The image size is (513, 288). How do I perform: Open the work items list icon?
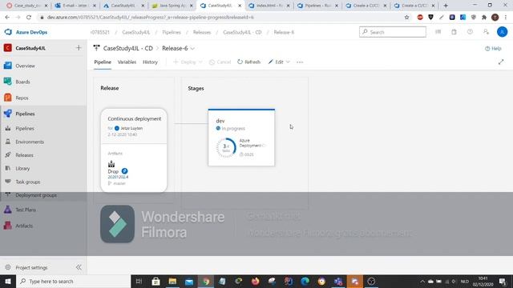tap(438, 32)
